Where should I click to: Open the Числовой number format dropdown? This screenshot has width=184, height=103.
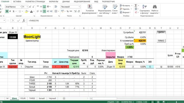[79, 7]
